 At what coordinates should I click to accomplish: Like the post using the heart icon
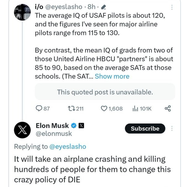(x=104, y=109)
